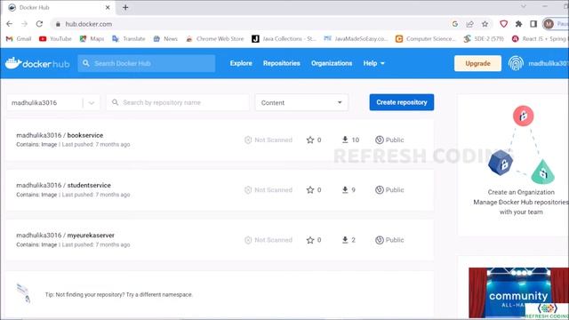Image resolution: width=569 pixels, height=320 pixels.
Task: Open the Chrome Web Store bookmark
Action: 214,39
